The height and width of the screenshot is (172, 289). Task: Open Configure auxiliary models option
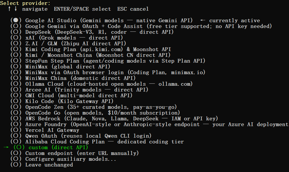click(x=63, y=159)
